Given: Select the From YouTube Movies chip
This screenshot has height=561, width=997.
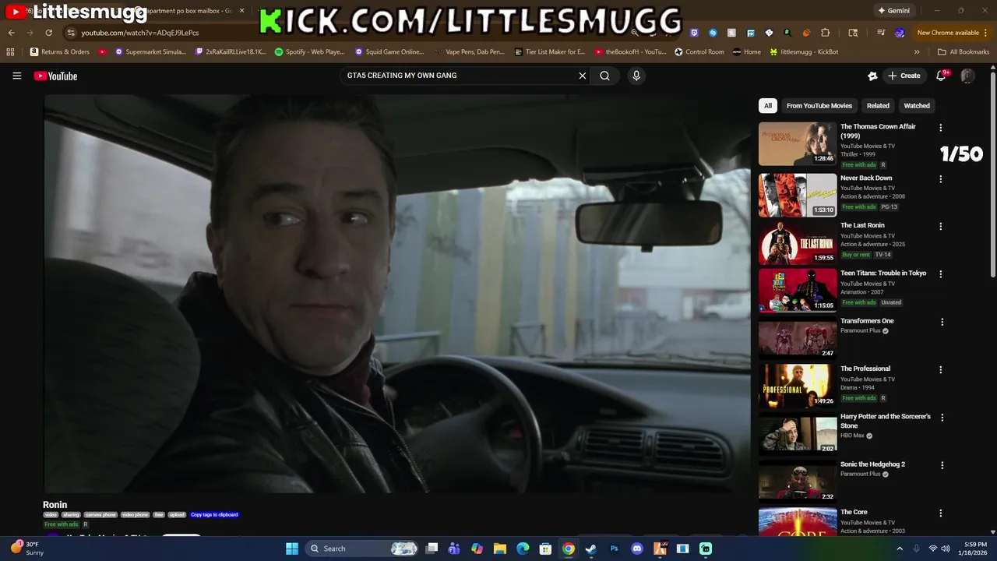Looking at the screenshot, I should [819, 106].
